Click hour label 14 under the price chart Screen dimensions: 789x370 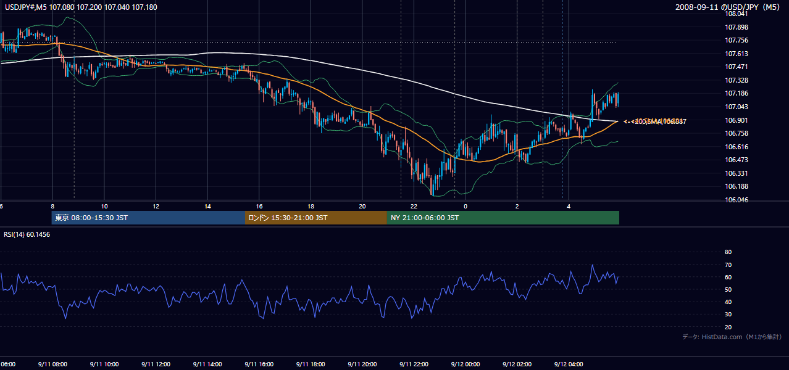(x=207, y=207)
